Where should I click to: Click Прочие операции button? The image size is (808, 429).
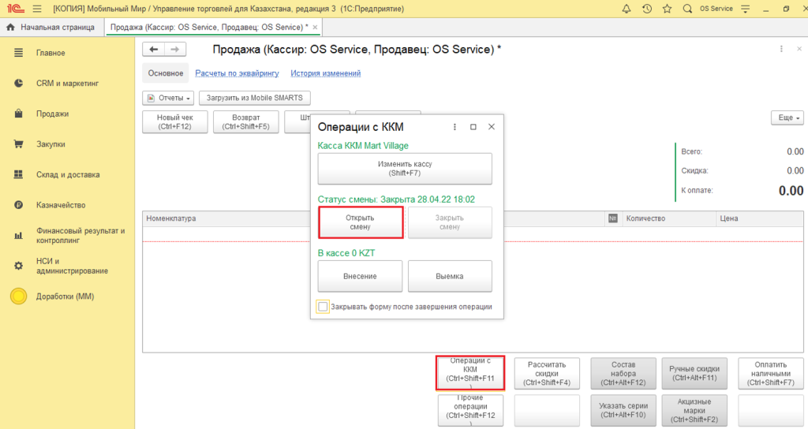pyautogui.click(x=470, y=410)
